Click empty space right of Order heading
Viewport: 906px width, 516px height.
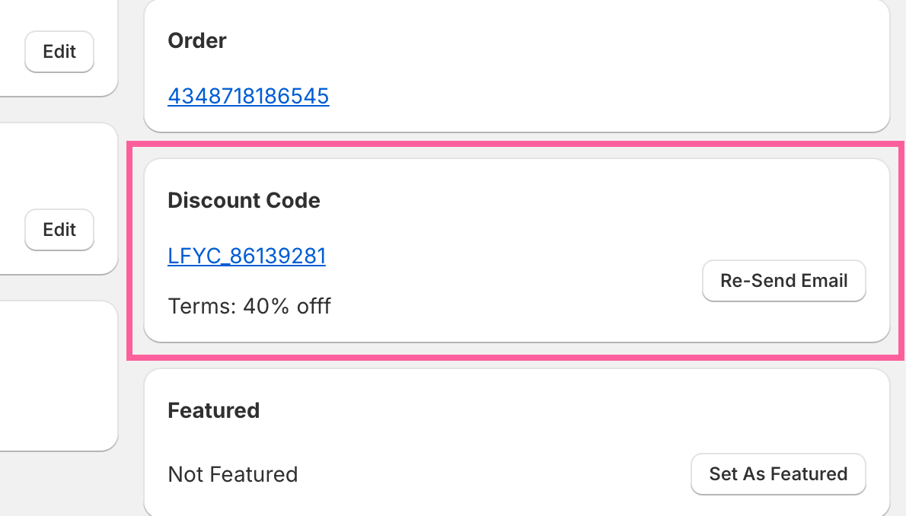tap(533, 40)
